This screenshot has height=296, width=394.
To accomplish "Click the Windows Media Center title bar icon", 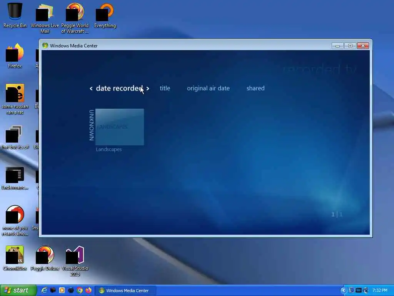I will 45,45.
